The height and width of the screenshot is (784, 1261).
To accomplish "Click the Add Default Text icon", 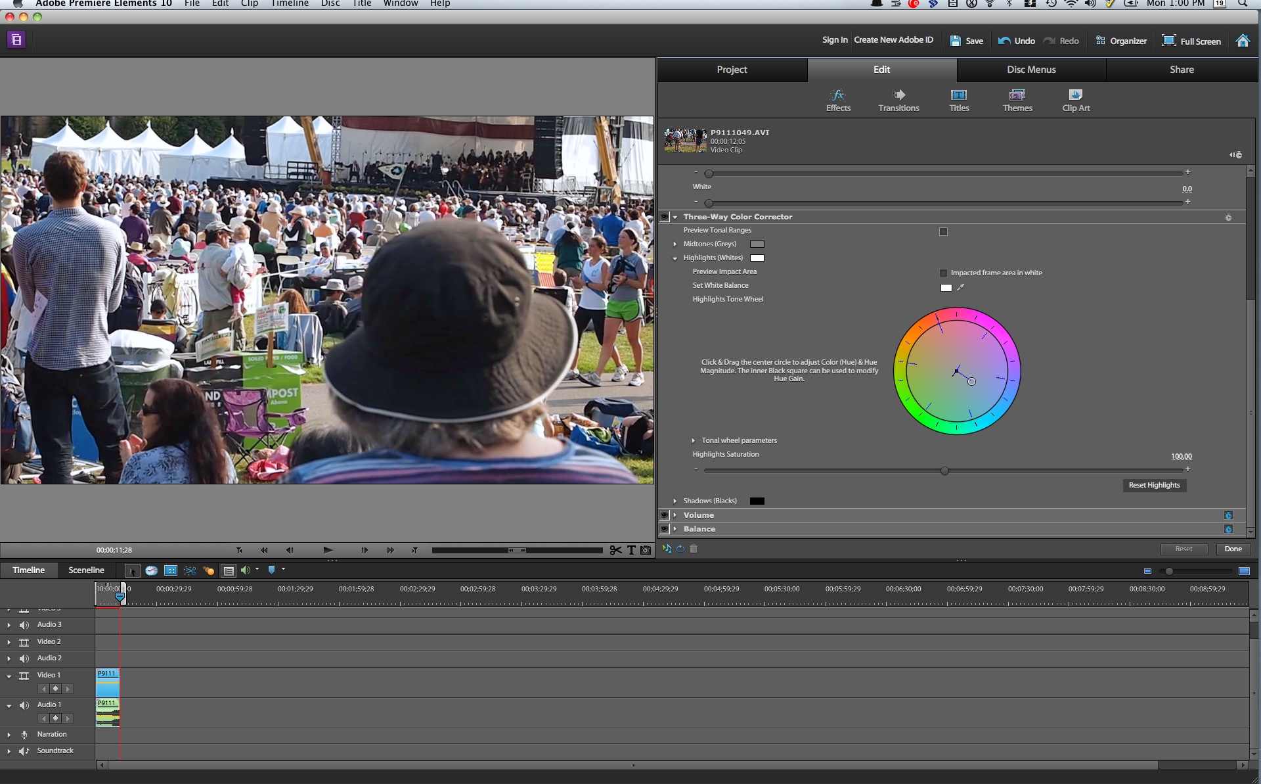I will pos(631,550).
